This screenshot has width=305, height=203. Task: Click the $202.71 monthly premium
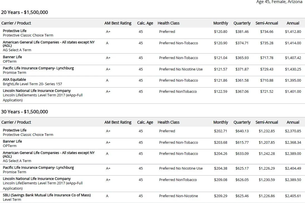220,131
